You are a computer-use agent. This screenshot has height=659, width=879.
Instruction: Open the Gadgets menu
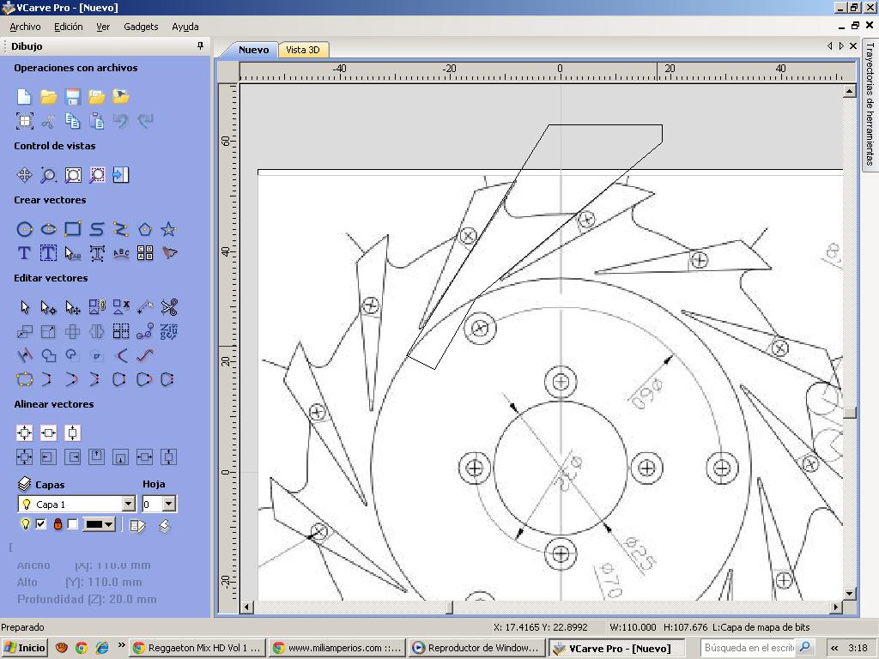(x=141, y=27)
